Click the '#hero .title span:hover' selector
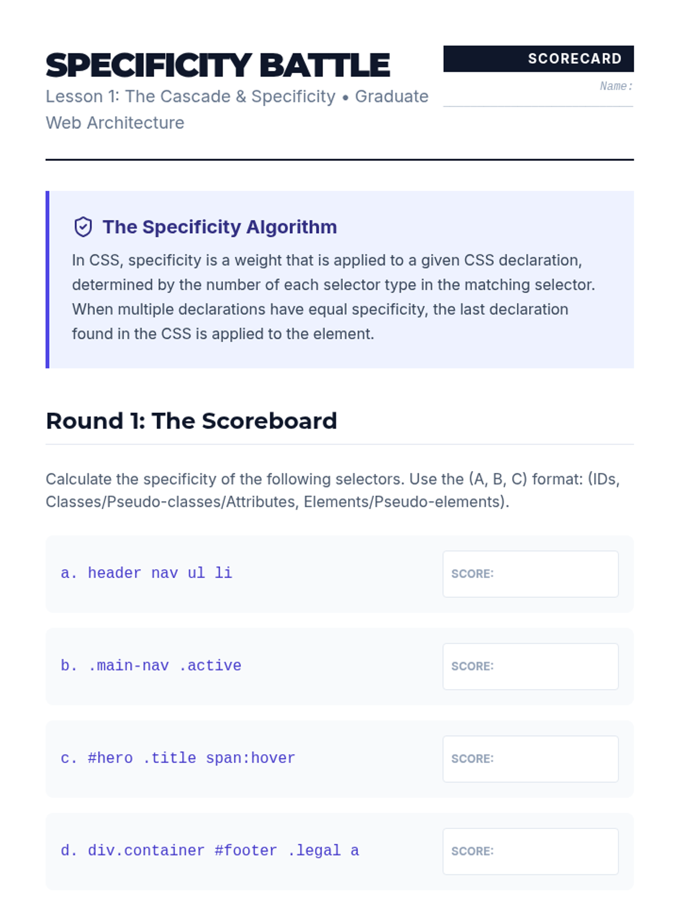The image size is (679, 906). 191,758
